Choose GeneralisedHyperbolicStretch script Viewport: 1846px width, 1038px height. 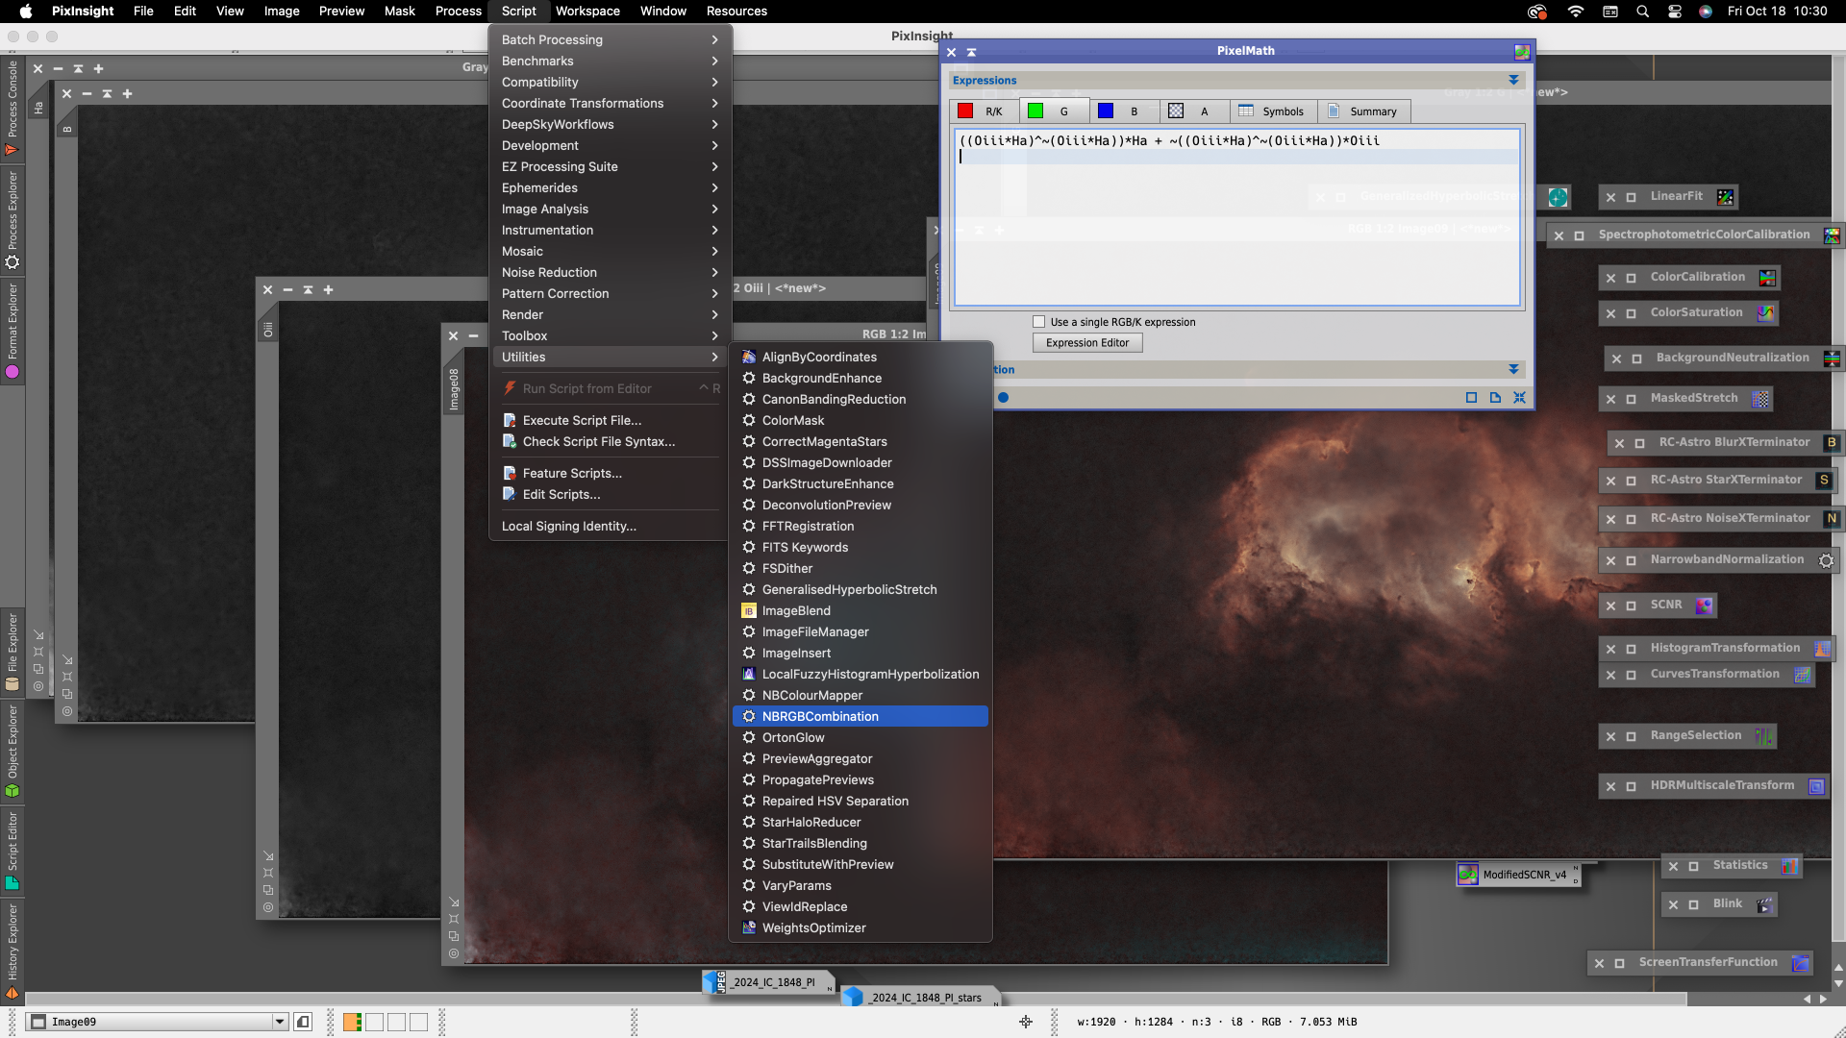[x=861, y=589]
